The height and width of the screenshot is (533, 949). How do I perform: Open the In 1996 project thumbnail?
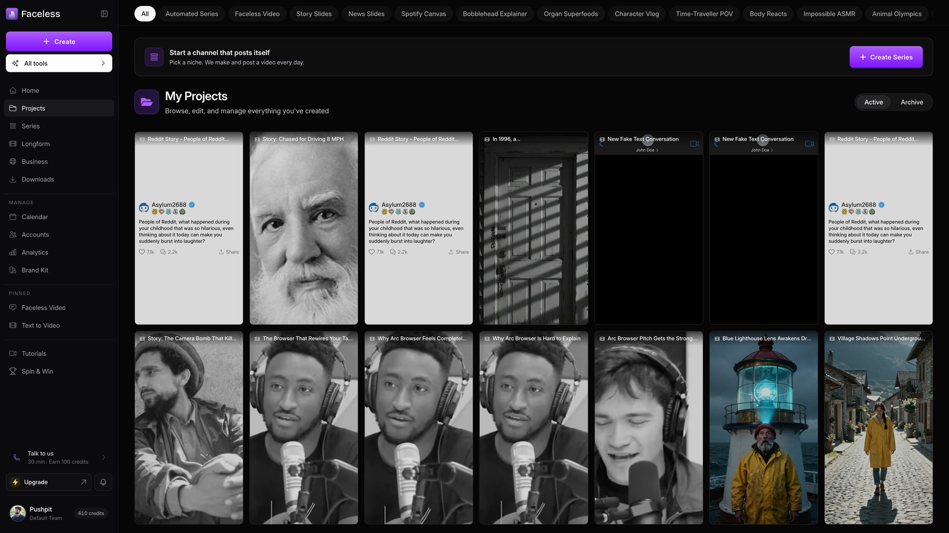[533, 228]
